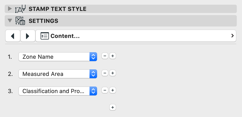Go to next settings page arrow

[x=28, y=36]
